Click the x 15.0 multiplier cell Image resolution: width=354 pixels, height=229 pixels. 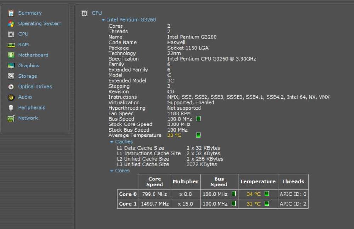tap(185, 204)
